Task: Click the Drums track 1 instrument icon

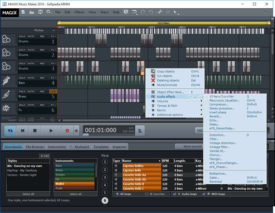Action: pyautogui.click(x=6, y=39)
